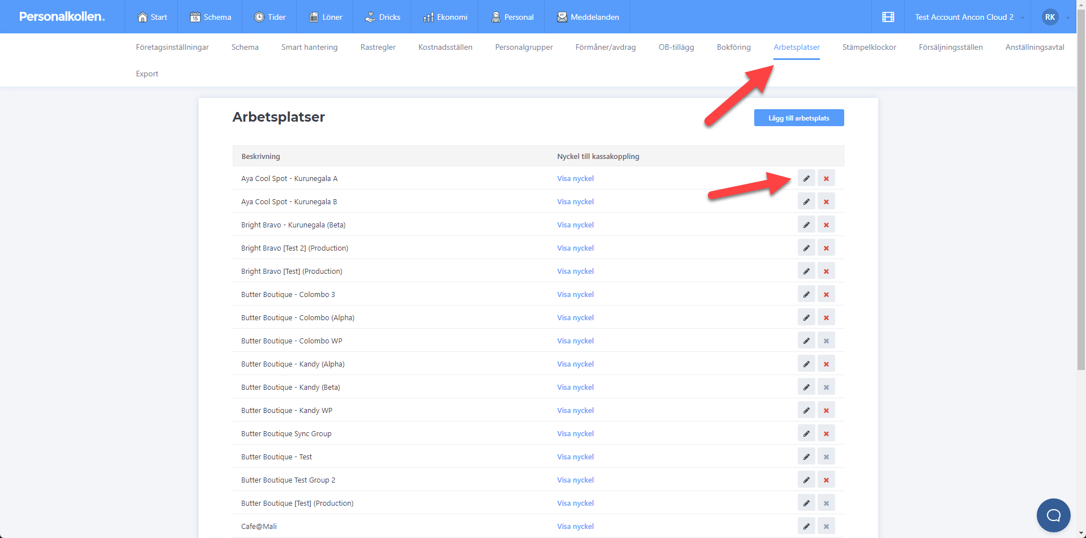Edit Butter Boutique Sync Group
Screen dimensions: 1086x538
click(806, 433)
